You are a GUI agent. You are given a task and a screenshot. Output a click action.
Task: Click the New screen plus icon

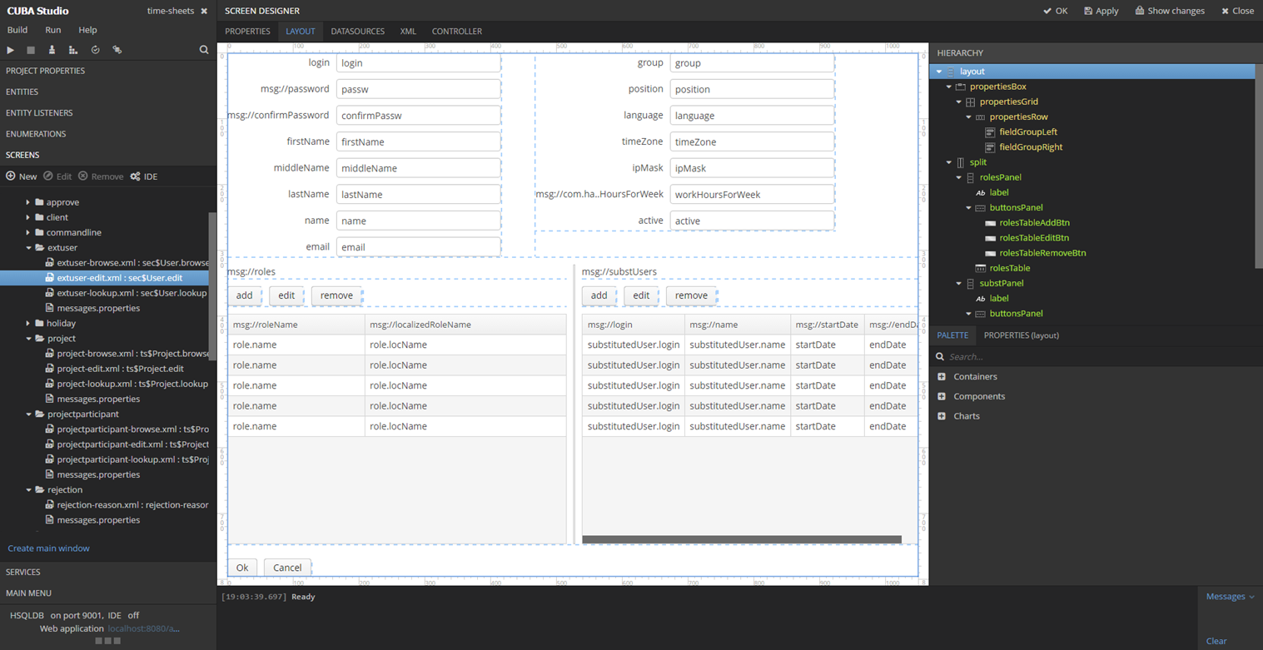[11, 176]
